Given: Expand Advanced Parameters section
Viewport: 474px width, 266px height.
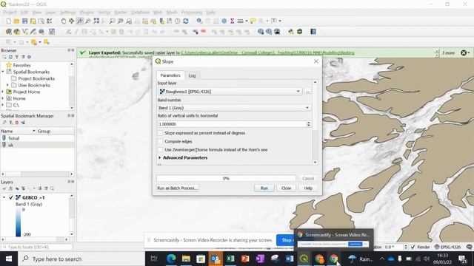Looking at the screenshot, I should tap(160, 157).
